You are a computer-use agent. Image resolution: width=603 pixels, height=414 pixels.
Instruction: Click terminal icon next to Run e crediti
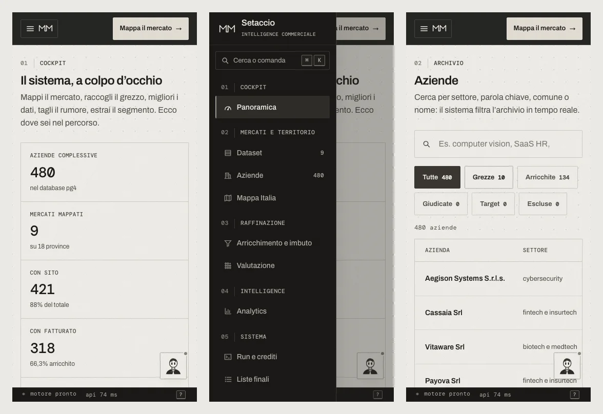(228, 357)
